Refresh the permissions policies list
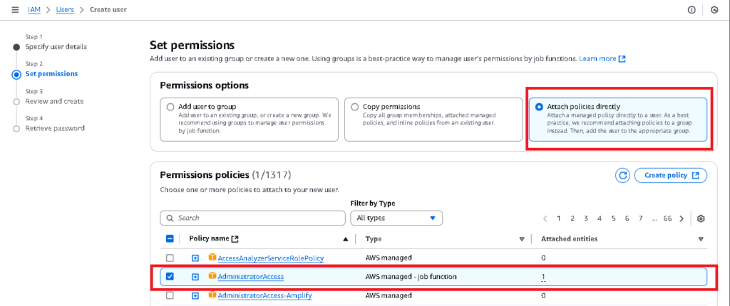Viewport: 730px width, 306px height. click(x=622, y=175)
